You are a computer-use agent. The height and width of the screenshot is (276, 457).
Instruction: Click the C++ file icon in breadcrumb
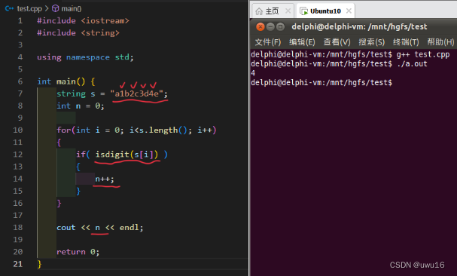click(x=9, y=8)
